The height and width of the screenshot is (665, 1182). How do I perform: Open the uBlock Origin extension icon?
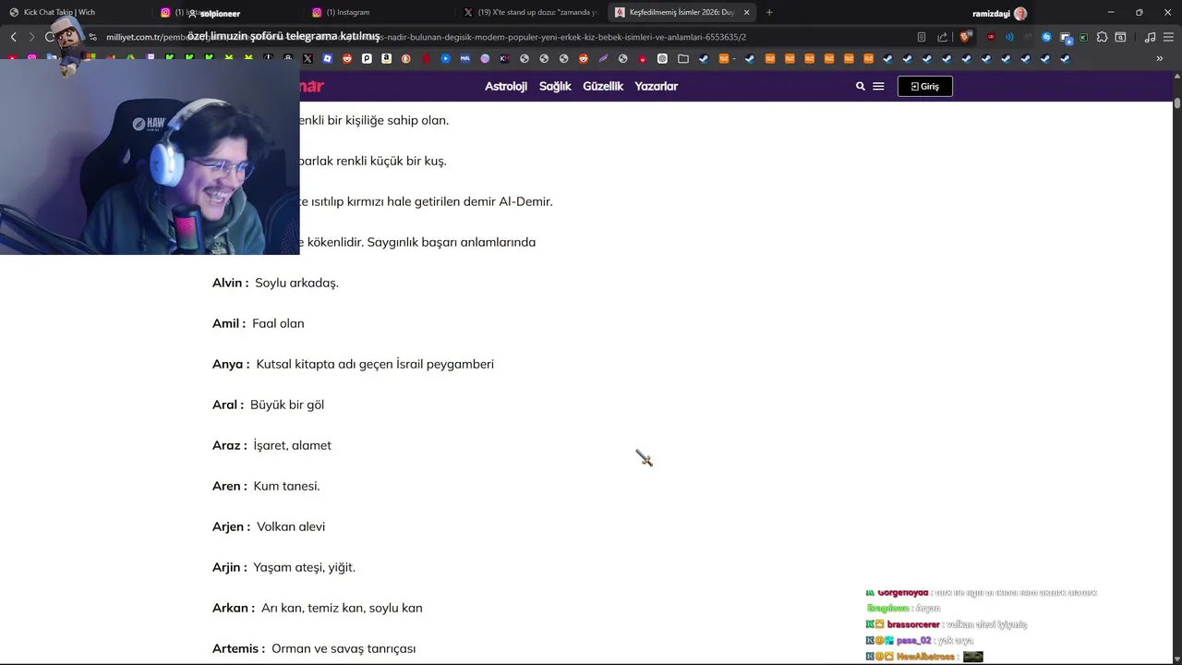pos(991,37)
